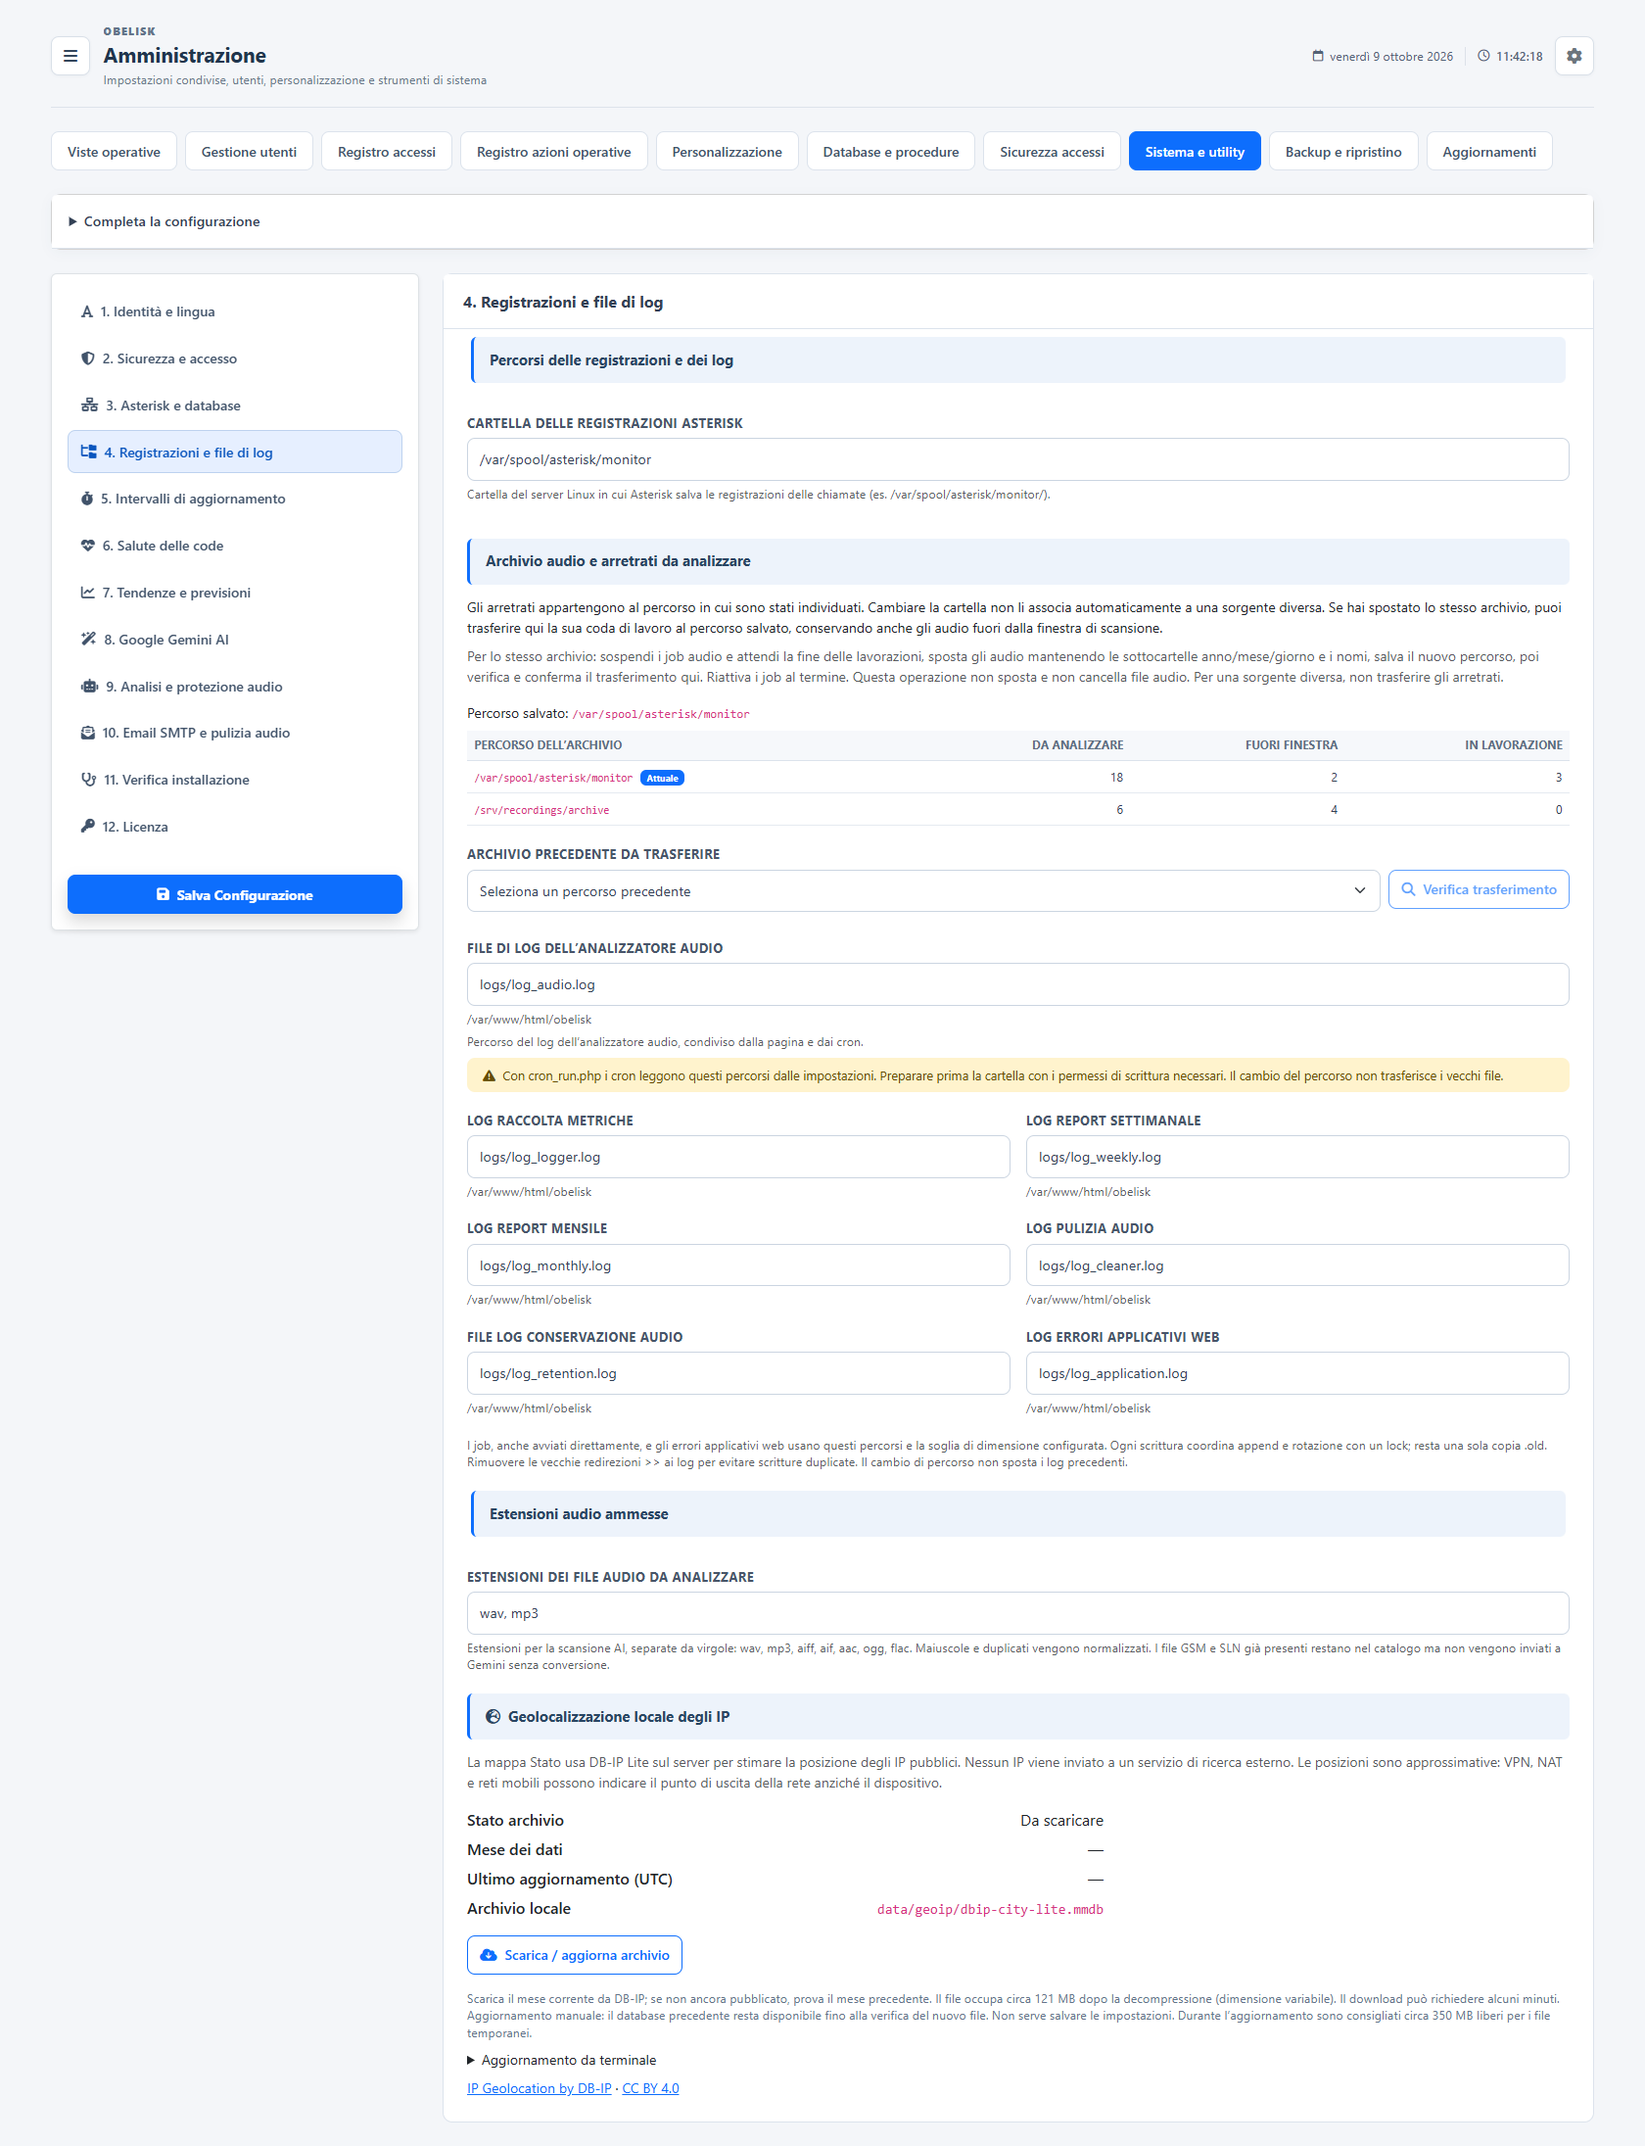Click Scarica / aggiorna archivio button
Viewport: 1645px width, 2146px height.
coord(575,1955)
